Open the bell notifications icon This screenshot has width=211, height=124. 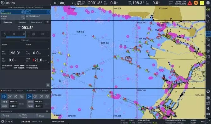(x=208, y=3)
